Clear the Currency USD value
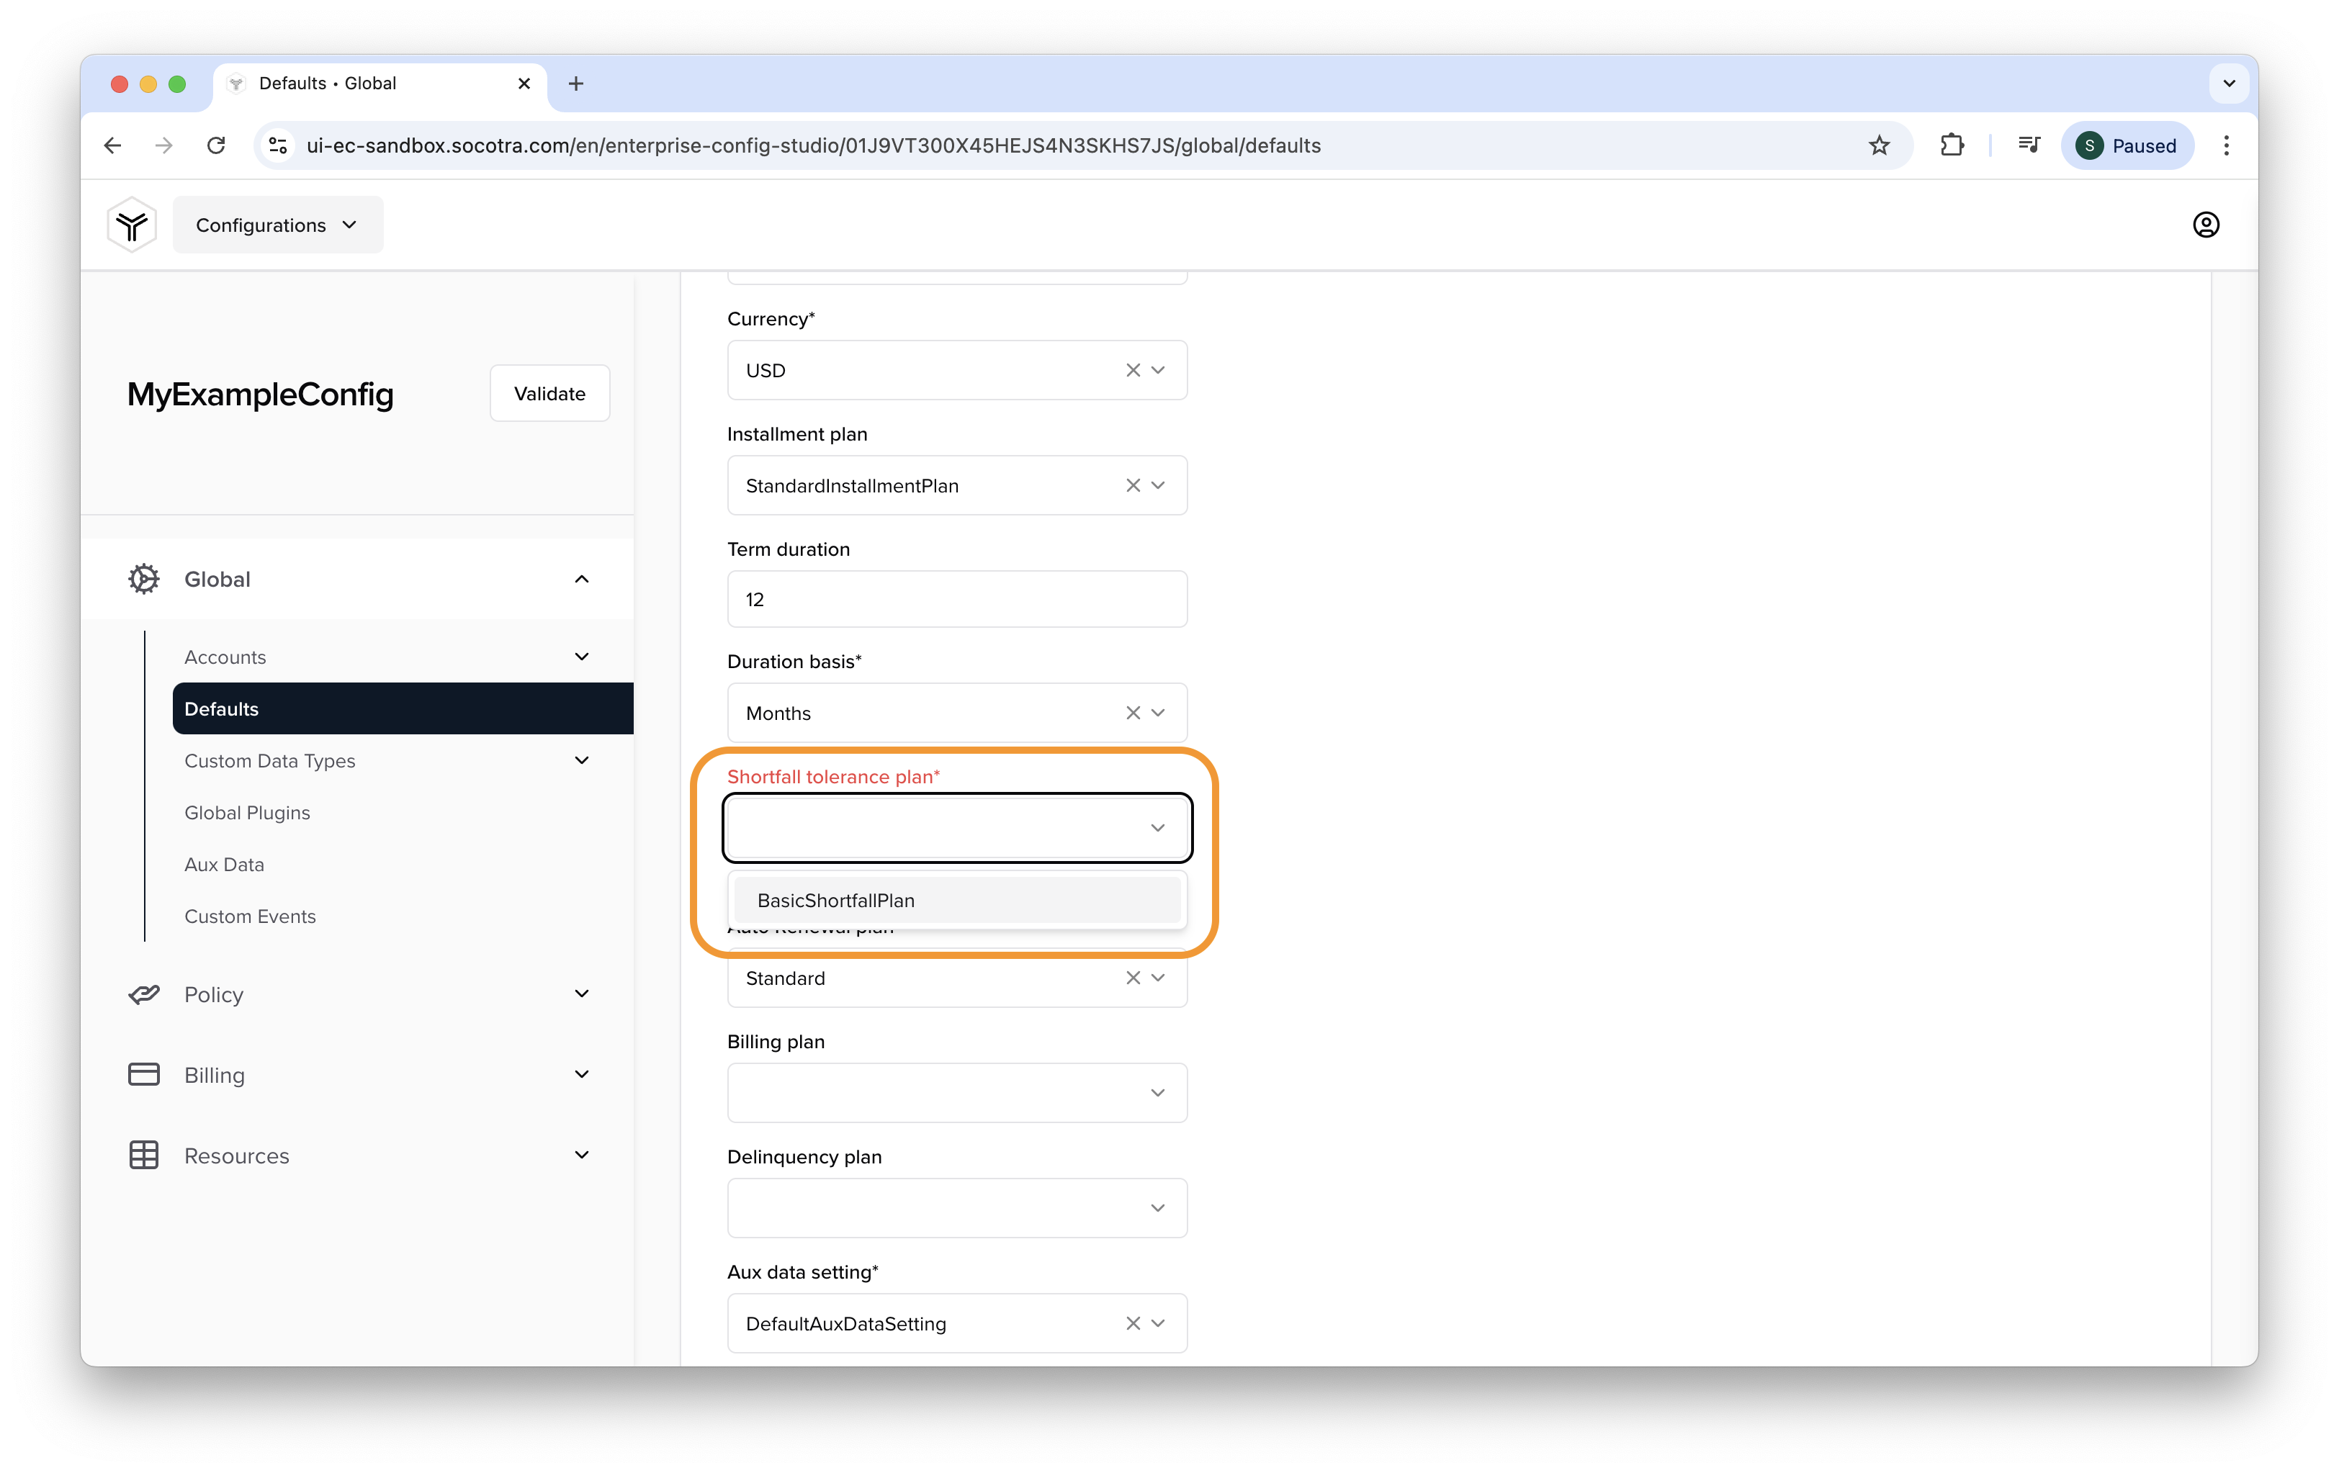Screen dimensions: 2339x1473 coord(1133,370)
